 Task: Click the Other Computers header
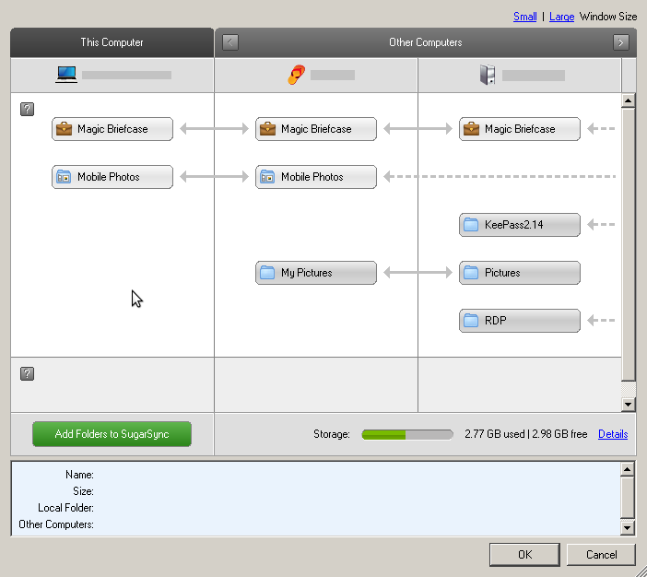pyautogui.click(x=426, y=42)
